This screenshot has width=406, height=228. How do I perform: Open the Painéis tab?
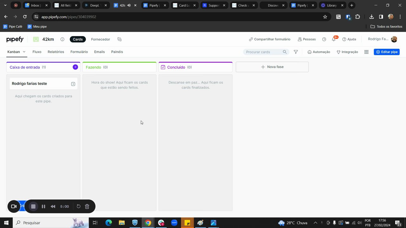coord(117,52)
